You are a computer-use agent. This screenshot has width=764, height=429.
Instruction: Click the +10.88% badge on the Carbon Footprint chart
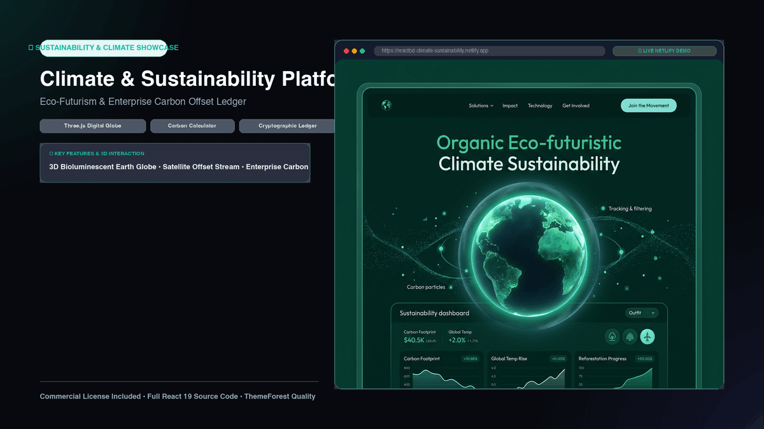[x=470, y=359]
